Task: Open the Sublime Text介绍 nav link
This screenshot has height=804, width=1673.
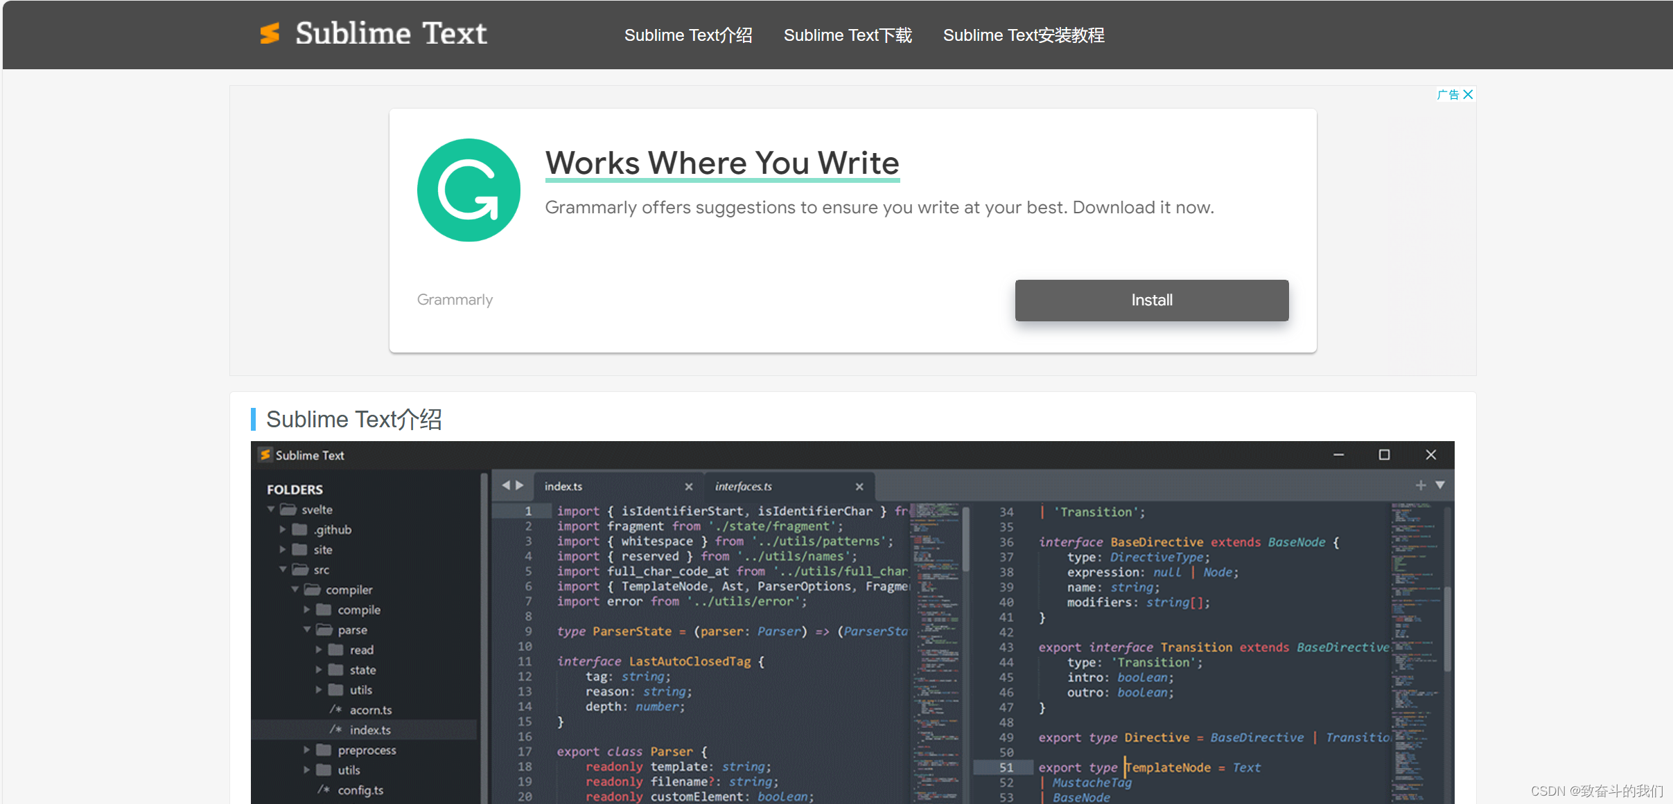Action: pos(688,35)
